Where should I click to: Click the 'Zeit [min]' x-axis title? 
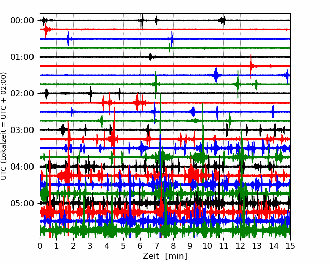[x=165, y=256]
